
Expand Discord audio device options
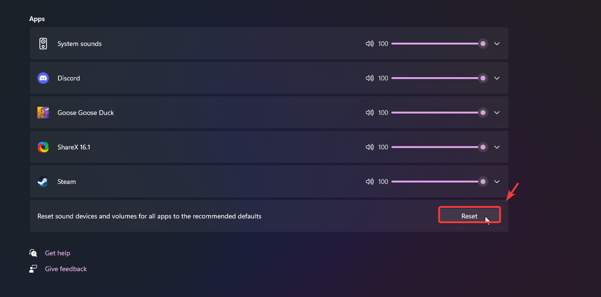coord(497,78)
